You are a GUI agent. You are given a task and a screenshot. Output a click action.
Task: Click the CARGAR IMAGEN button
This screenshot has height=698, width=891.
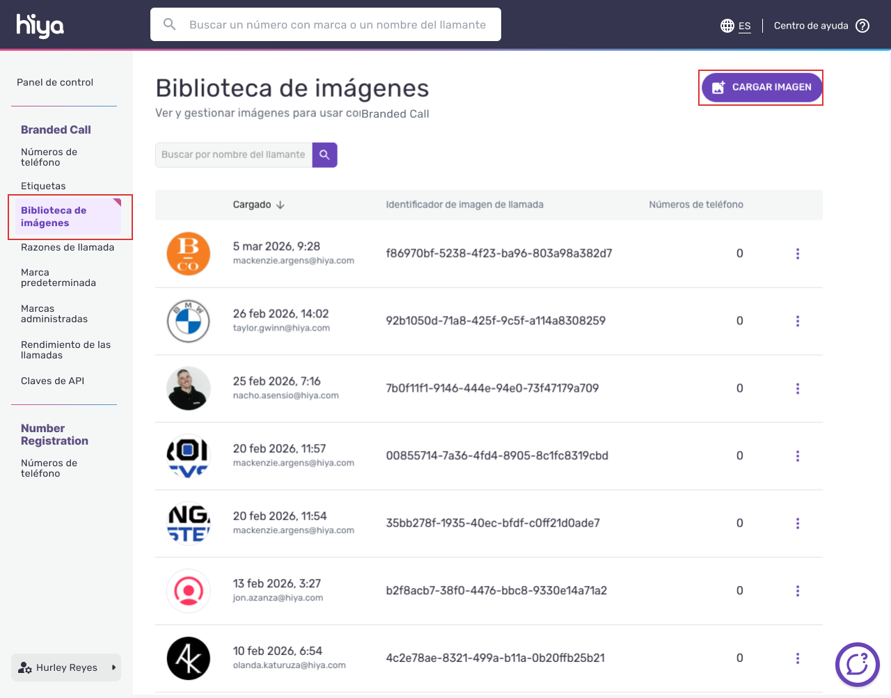[x=762, y=88]
